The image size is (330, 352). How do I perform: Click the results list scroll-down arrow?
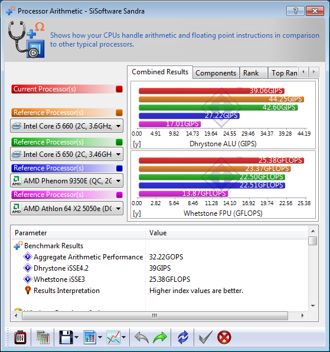(313, 306)
